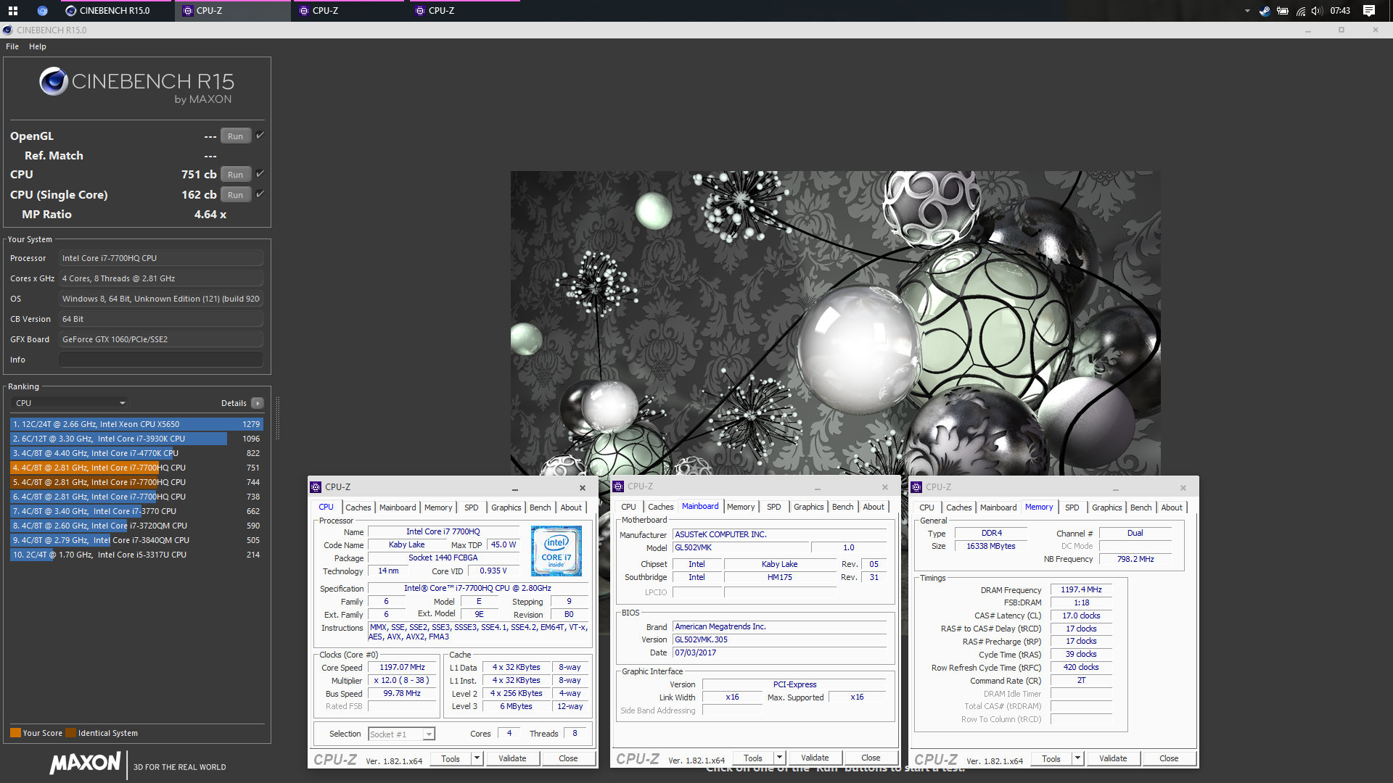Select ranking row Core i7-3770 scoring 662
The width and height of the screenshot is (1393, 783).
136,511
